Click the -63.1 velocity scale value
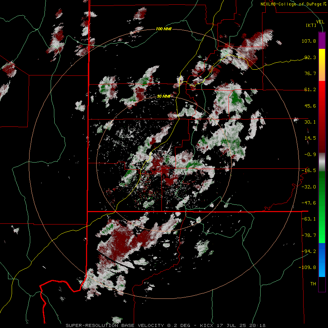The width and height of the screenshot is (328, 328). [x=309, y=219]
